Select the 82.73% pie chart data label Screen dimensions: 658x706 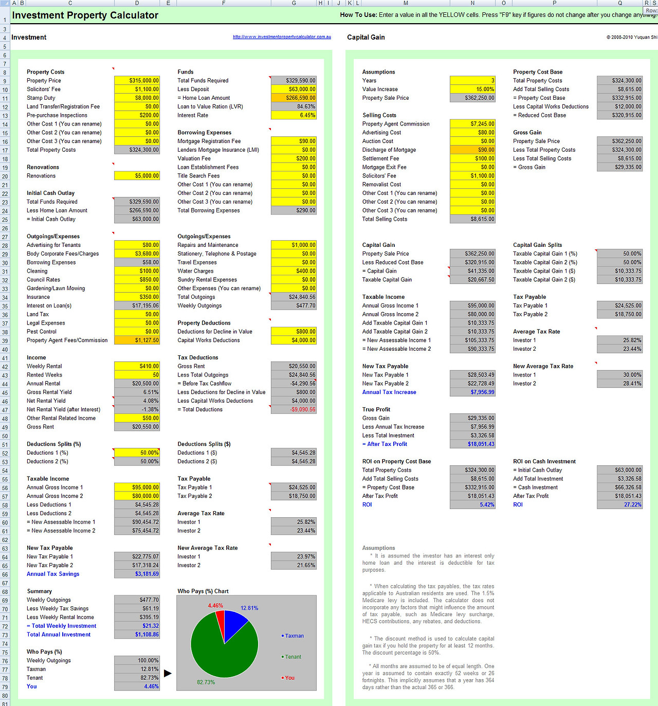click(206, 682)
